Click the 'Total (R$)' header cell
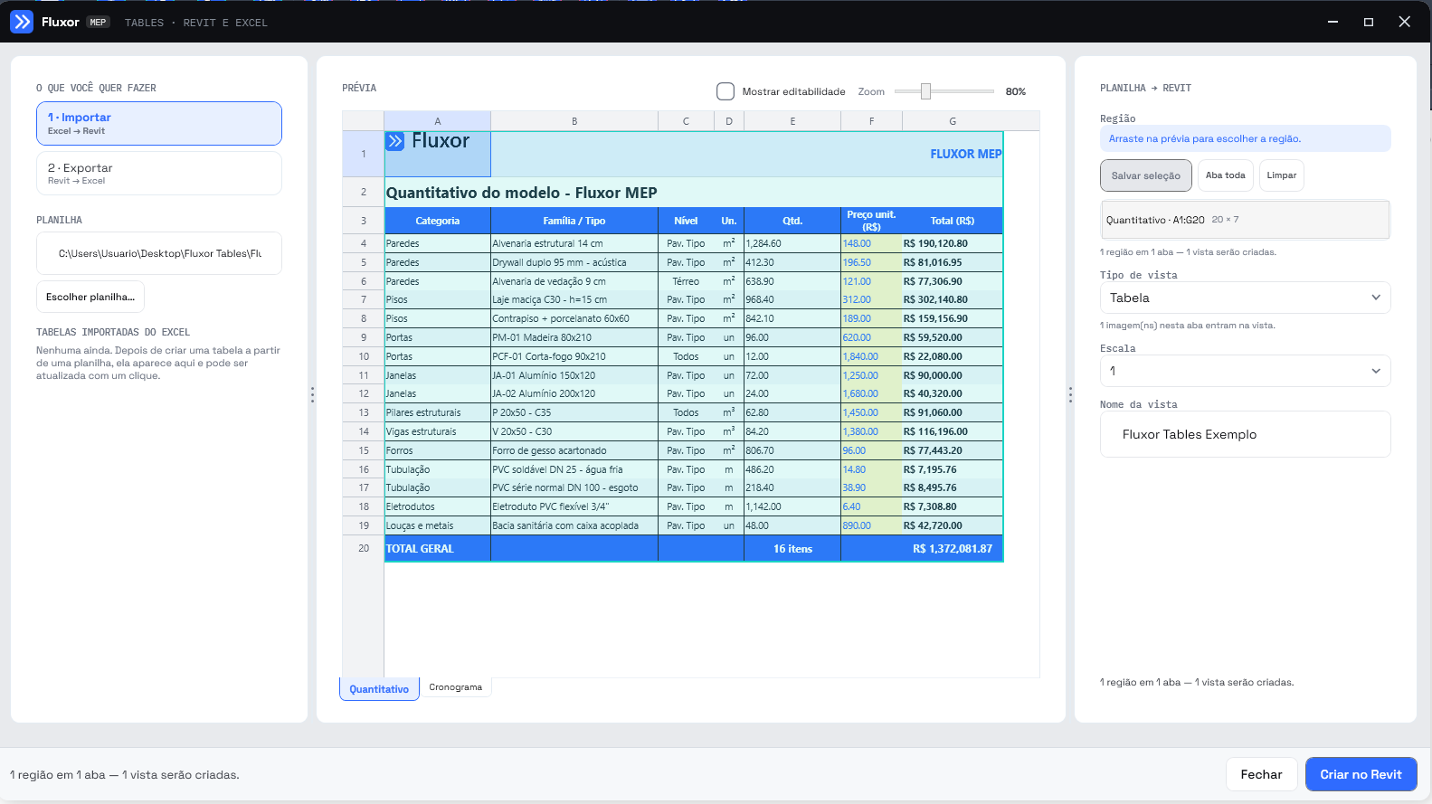 coord(953,221)
